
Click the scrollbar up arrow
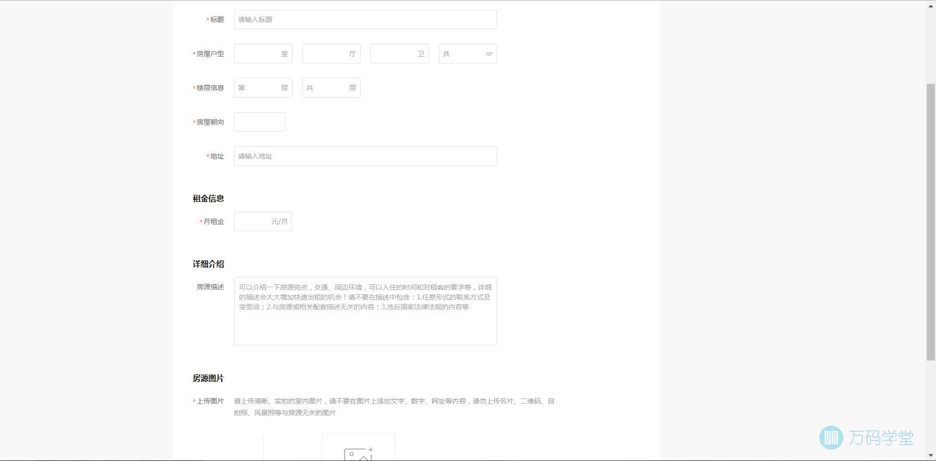point(931,5)
